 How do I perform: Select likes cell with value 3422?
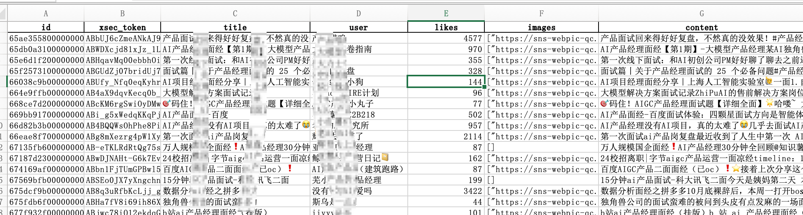click(446, 191)
